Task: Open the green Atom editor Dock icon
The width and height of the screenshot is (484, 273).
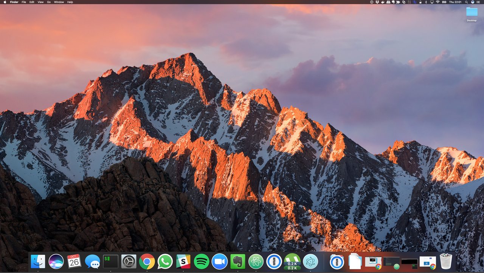Action: pos(256,261)
